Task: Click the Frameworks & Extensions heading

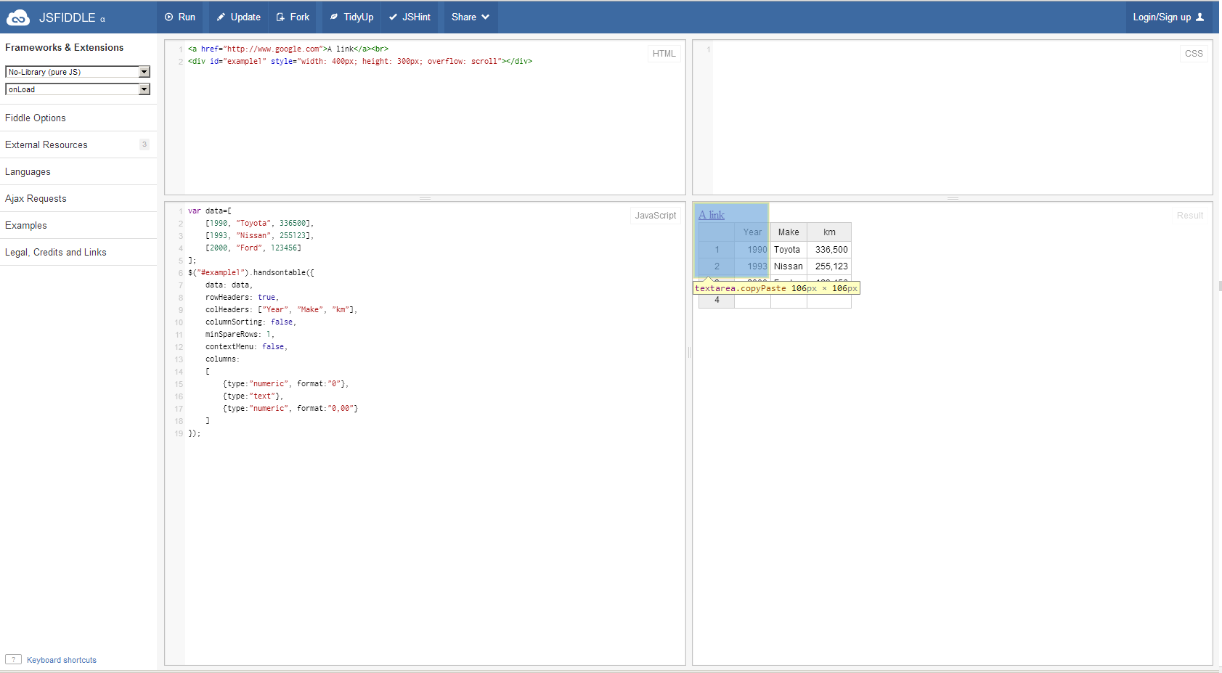Action: click(x=65, y=47)
